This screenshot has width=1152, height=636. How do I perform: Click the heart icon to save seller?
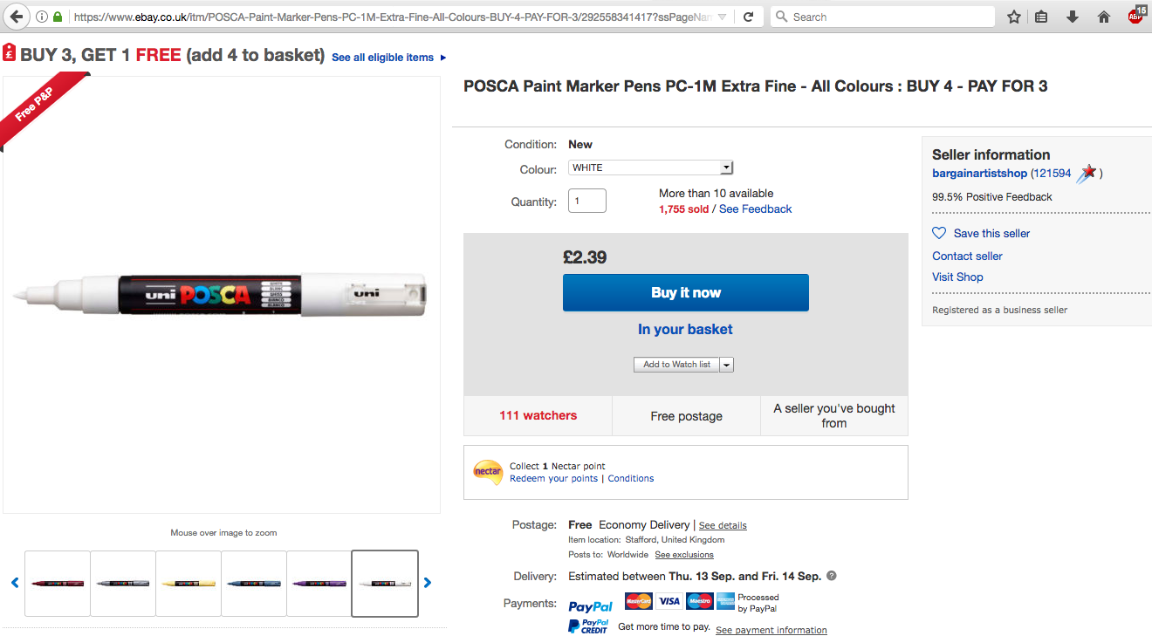(939, 233)
